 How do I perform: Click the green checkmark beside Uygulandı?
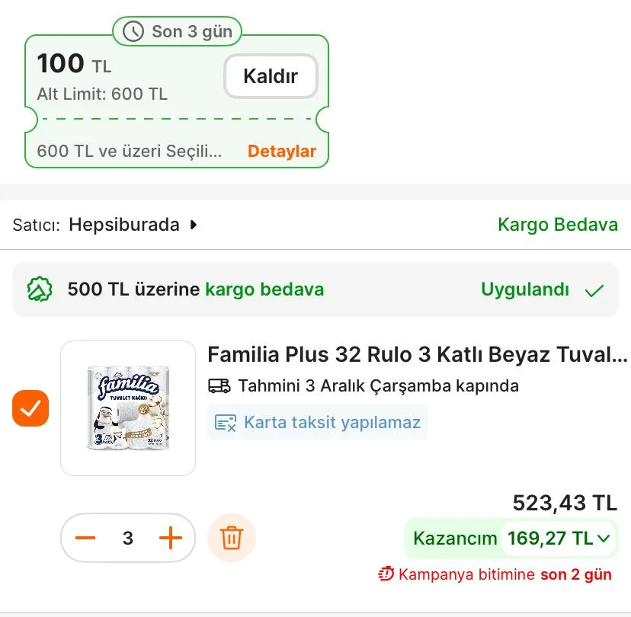[597, 290]
